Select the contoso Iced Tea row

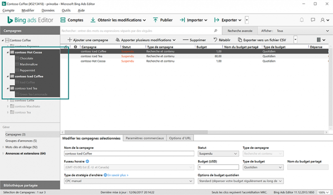tap(194, 56)
